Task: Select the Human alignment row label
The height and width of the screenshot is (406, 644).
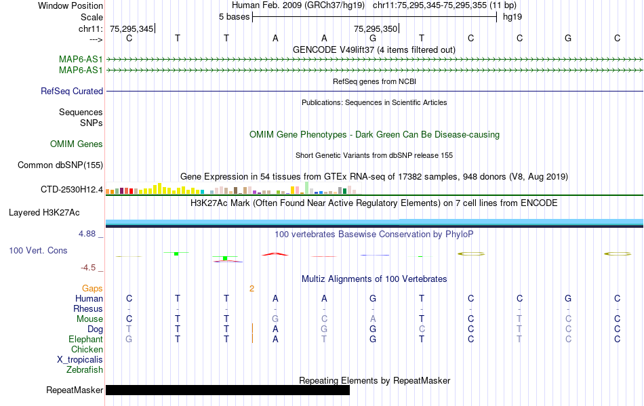Action: click(89, 298)
